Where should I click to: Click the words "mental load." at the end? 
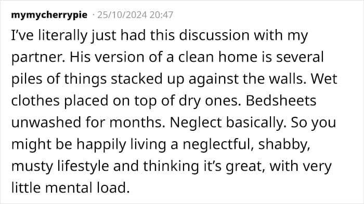[87, 188]
